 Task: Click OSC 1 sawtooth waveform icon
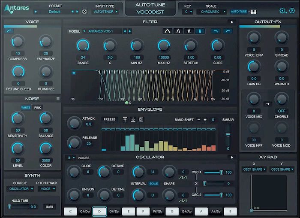(183, 178)
